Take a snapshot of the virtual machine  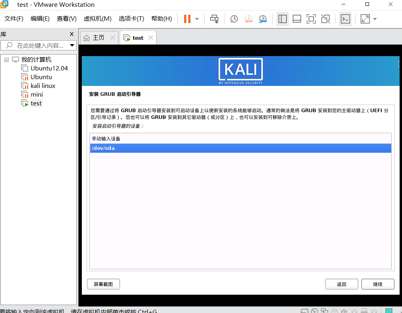(x=234, y=19)
